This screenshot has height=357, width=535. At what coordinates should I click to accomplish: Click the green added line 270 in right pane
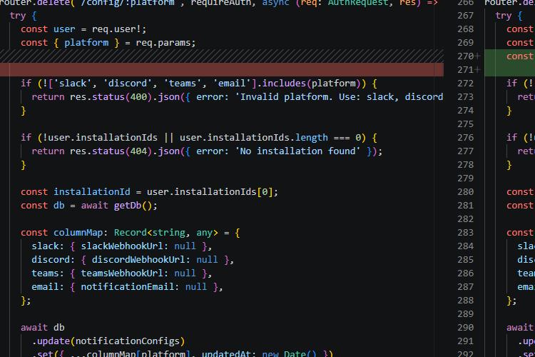pos(510,56)
